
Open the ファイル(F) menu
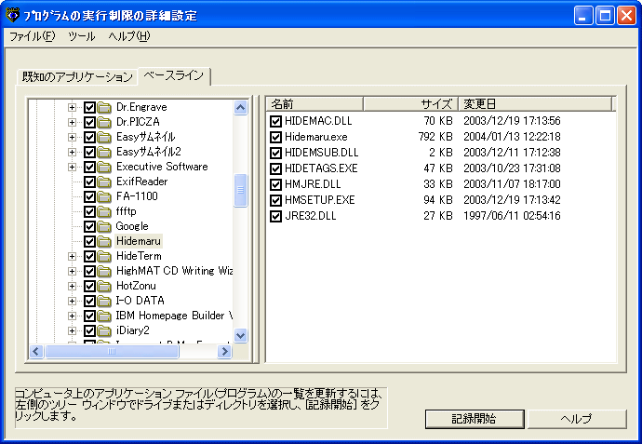pos(32,36)
